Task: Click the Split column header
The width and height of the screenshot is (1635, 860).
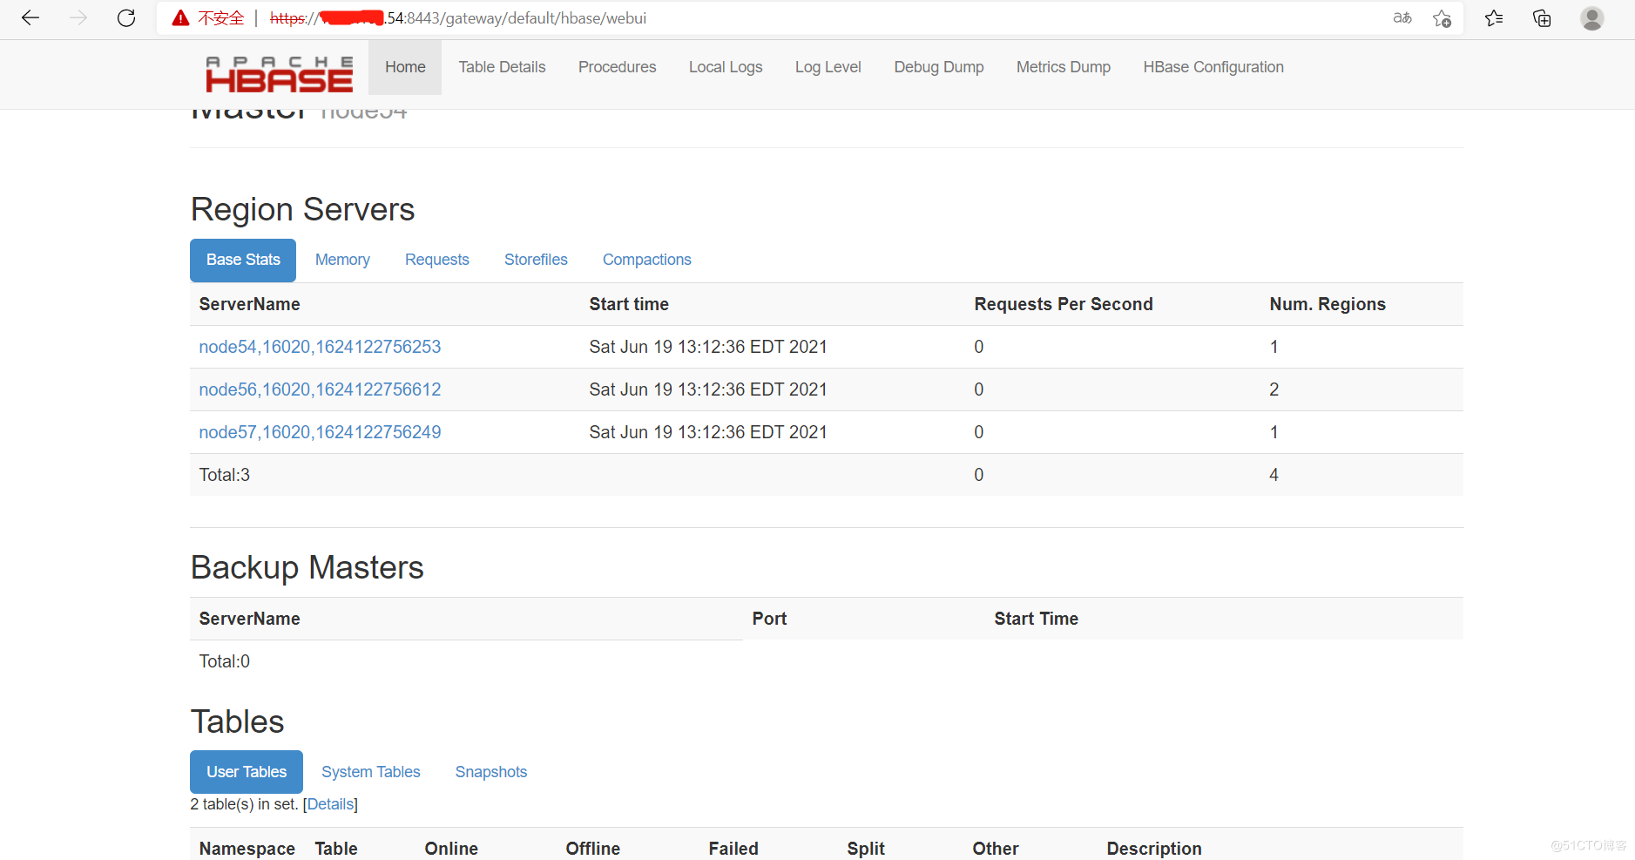Action: click(x=866, y=849)
